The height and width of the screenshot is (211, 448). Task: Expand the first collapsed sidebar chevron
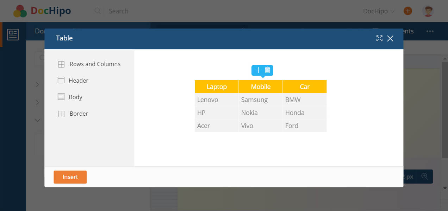click(38, 84)
